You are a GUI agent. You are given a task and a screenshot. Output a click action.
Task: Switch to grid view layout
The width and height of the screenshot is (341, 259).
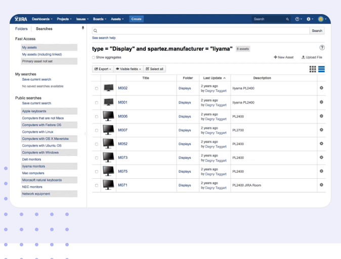point(313,69)
